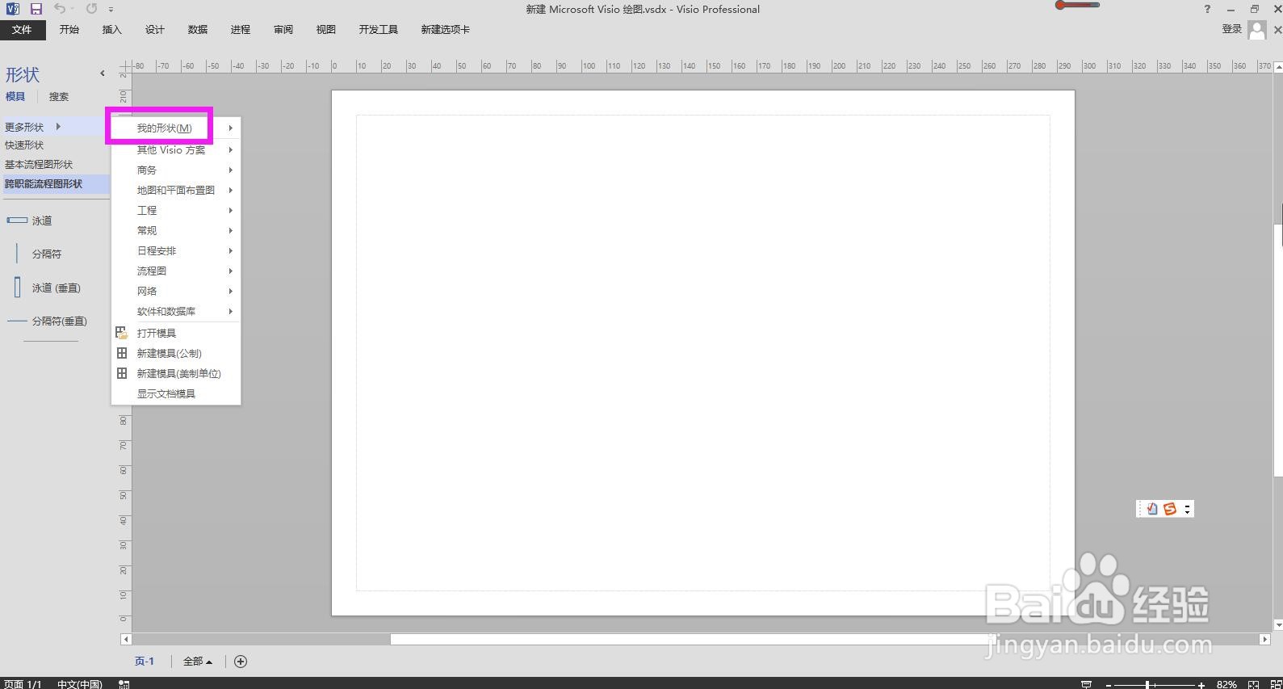Zoom out with the minus button

(1109, 685)
